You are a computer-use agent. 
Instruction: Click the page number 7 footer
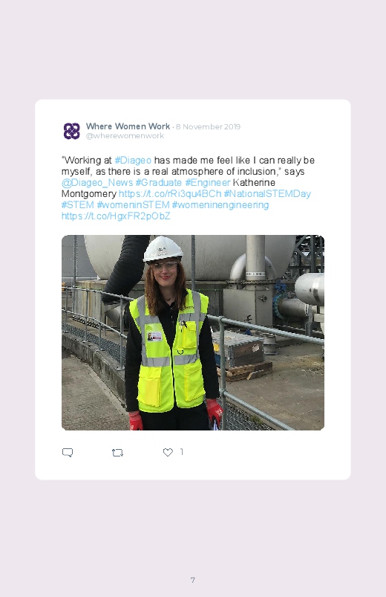(193, 580)
